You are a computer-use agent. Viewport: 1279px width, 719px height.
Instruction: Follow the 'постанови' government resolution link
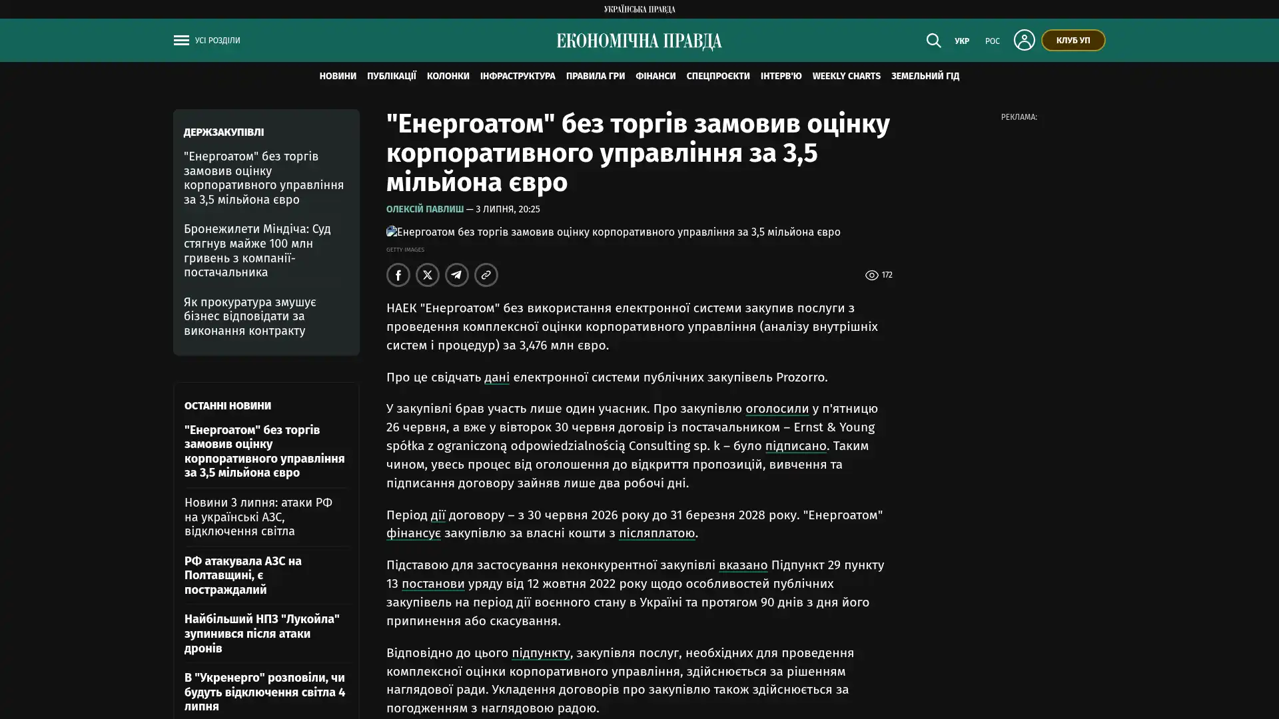coord(433,584)
